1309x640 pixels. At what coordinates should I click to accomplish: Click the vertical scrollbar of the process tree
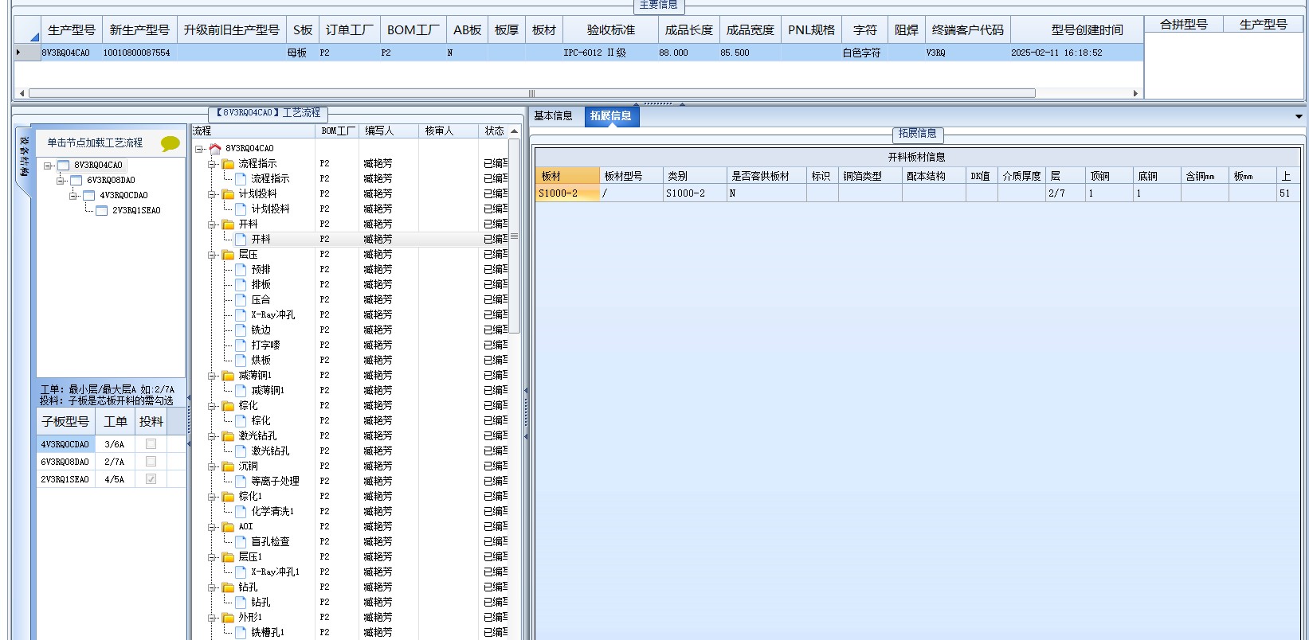[x=514, y=236]
